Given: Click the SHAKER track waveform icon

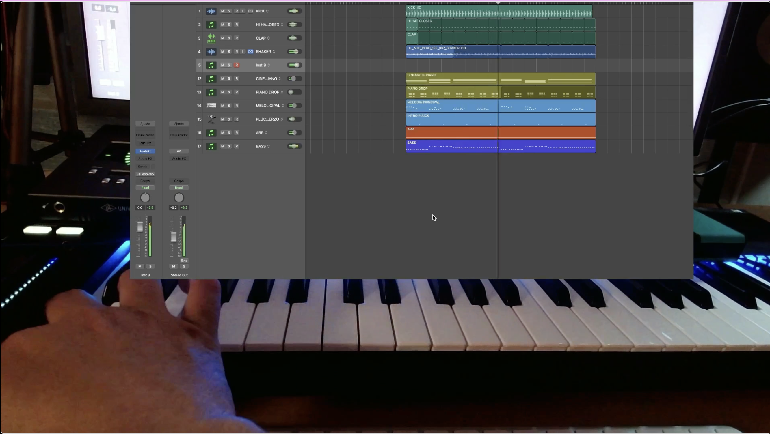Looking at the screenshot, I should point(211,52).
